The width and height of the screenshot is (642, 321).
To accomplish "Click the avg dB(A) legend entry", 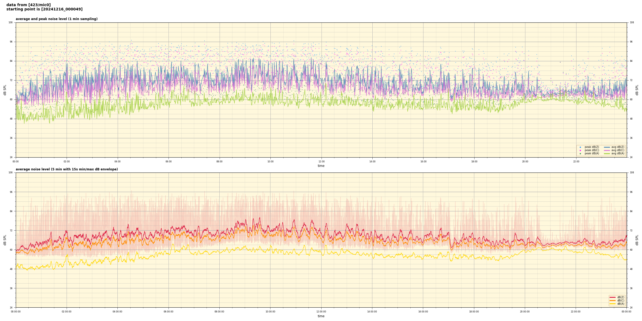I will [x=614, y=154].
